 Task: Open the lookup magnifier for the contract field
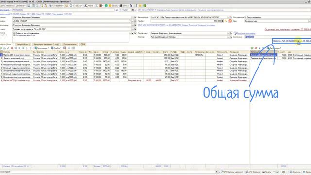(135, 29)
